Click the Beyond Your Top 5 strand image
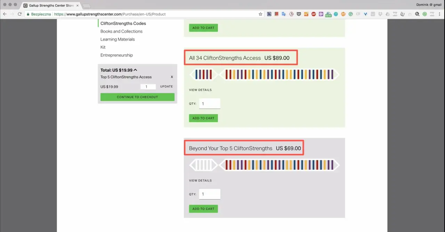The width and height of the screenshot is (445, 232). click(264, 165)
